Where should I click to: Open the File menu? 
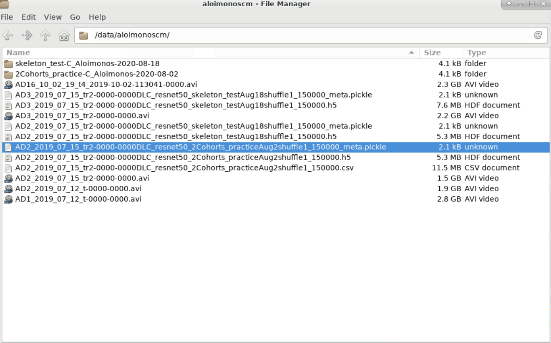point(7,17)
